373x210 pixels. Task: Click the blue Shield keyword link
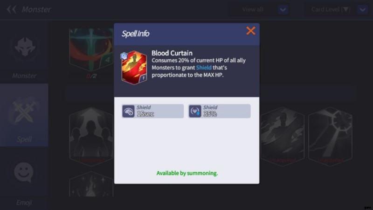(204, 68)
